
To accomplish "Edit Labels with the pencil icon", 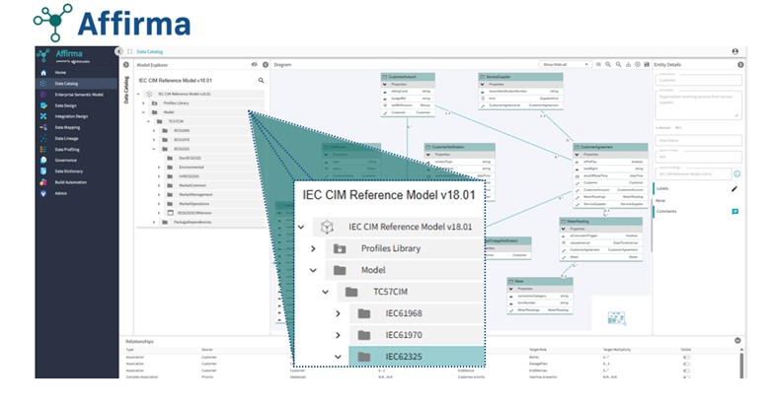I will click(x=734, y=189).
